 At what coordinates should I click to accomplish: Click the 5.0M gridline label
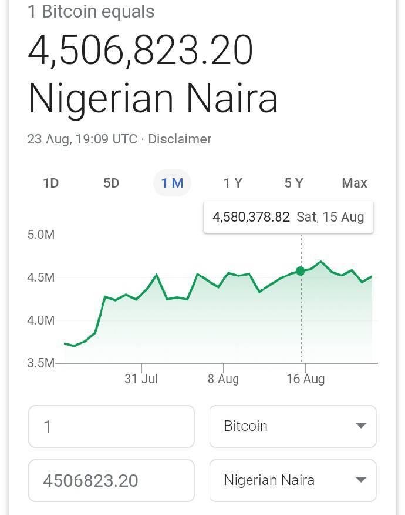click(x=41, y=235)
